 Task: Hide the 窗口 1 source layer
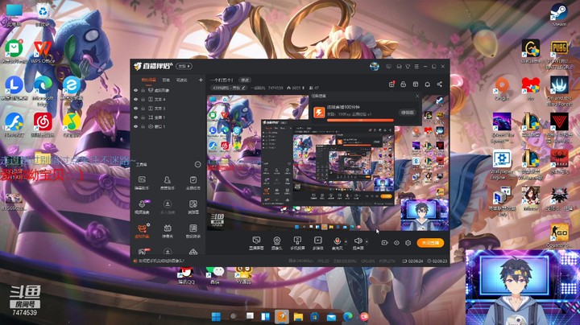[x=136, y=126]
